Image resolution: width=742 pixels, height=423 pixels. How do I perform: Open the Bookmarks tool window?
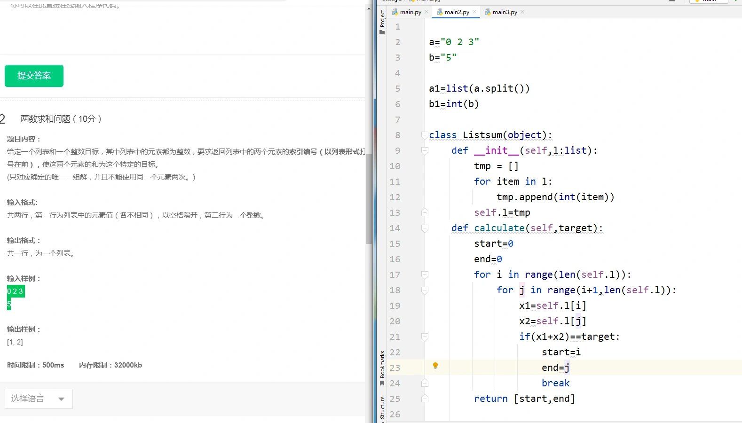pyautogui.click(x=382, y=368)
